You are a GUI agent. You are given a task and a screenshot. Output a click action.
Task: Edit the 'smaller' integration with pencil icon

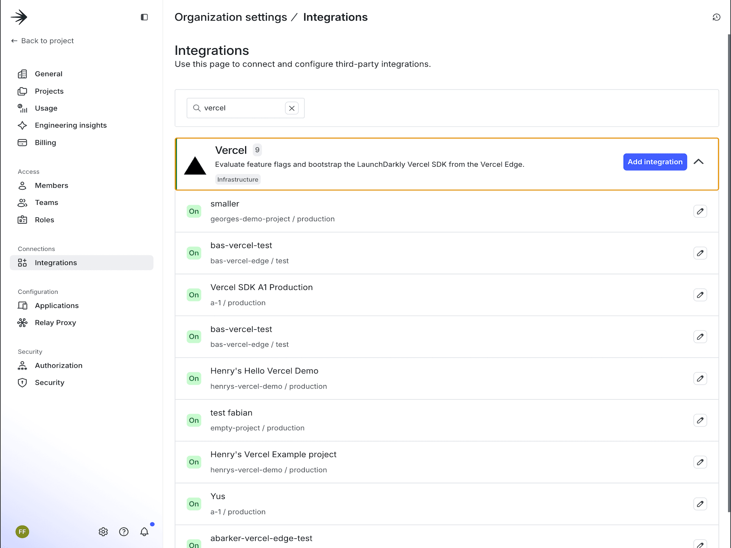point(700,211)
